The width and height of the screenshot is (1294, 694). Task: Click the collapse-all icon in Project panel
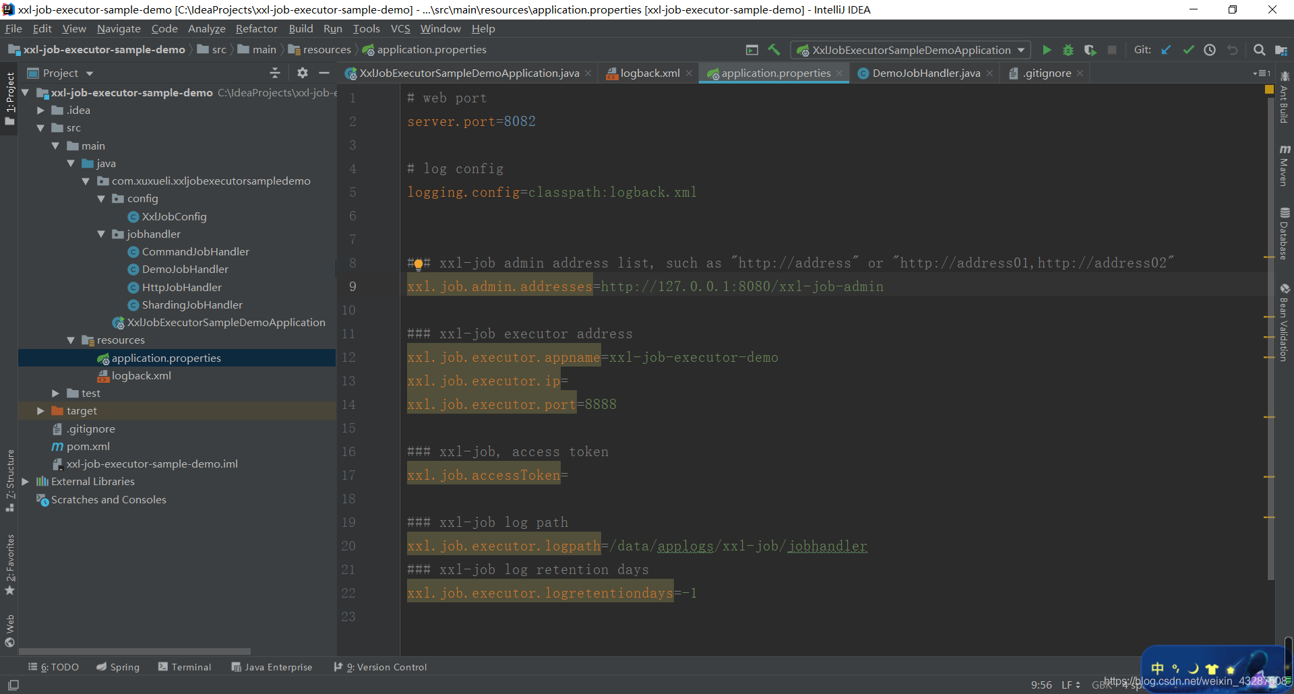click(274, 73)
